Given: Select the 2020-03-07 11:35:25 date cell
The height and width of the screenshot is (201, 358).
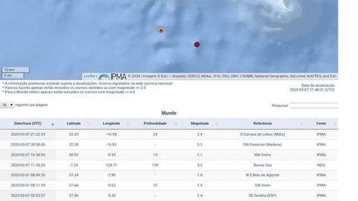Looking at the screenshot, I should [28, 165].
